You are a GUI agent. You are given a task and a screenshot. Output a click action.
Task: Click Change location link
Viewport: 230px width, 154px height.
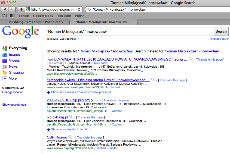[13, 92]
